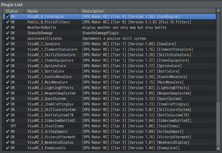The width and height of the screenshot is (222, 153).
Task: Select the VisuMZ_3_WeaknessDisplay plugin name
Action: 51,143
